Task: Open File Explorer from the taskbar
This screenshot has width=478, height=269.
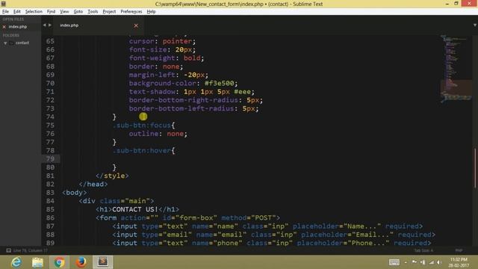Action: coord(38,262)
